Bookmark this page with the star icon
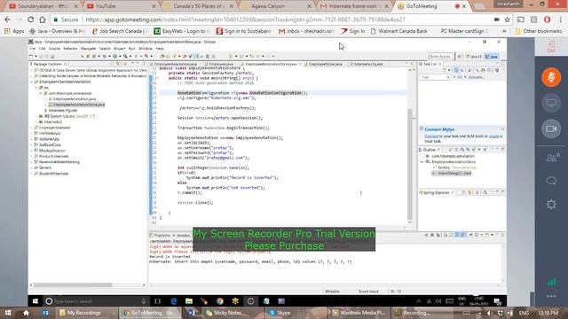 [x=508, y=19]
